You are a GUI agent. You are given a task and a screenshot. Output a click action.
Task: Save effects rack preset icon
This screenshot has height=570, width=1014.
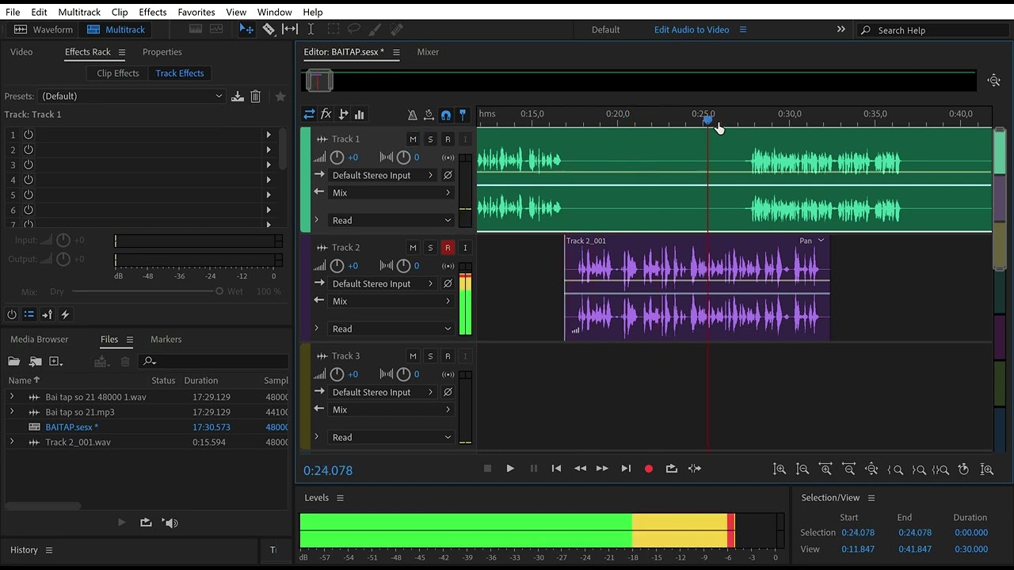[237, 97]
